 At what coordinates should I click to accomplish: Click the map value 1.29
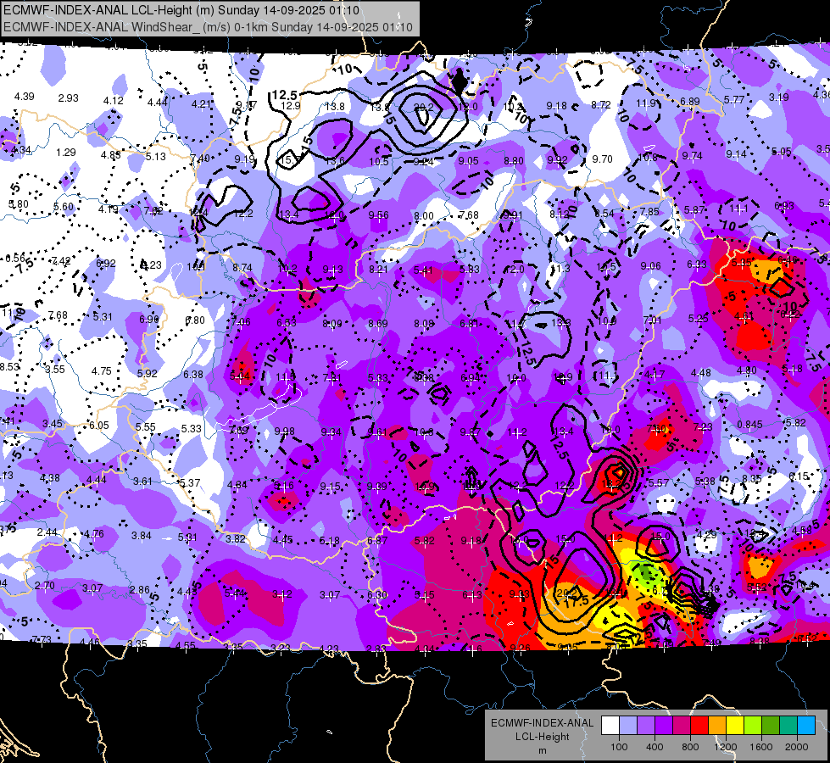(66, 153)
